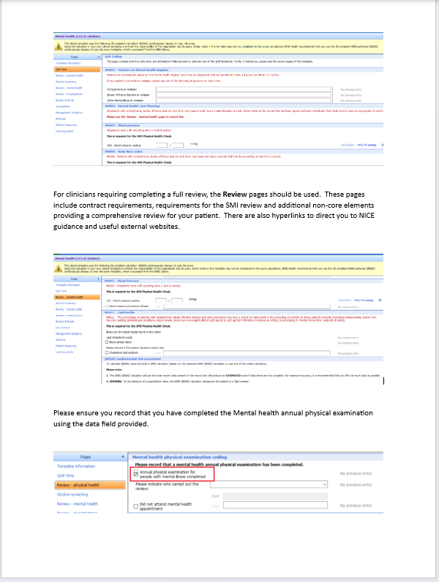
Task: Tick the Cholesterol test declined checkbox
Action: (x=107, y=352)
